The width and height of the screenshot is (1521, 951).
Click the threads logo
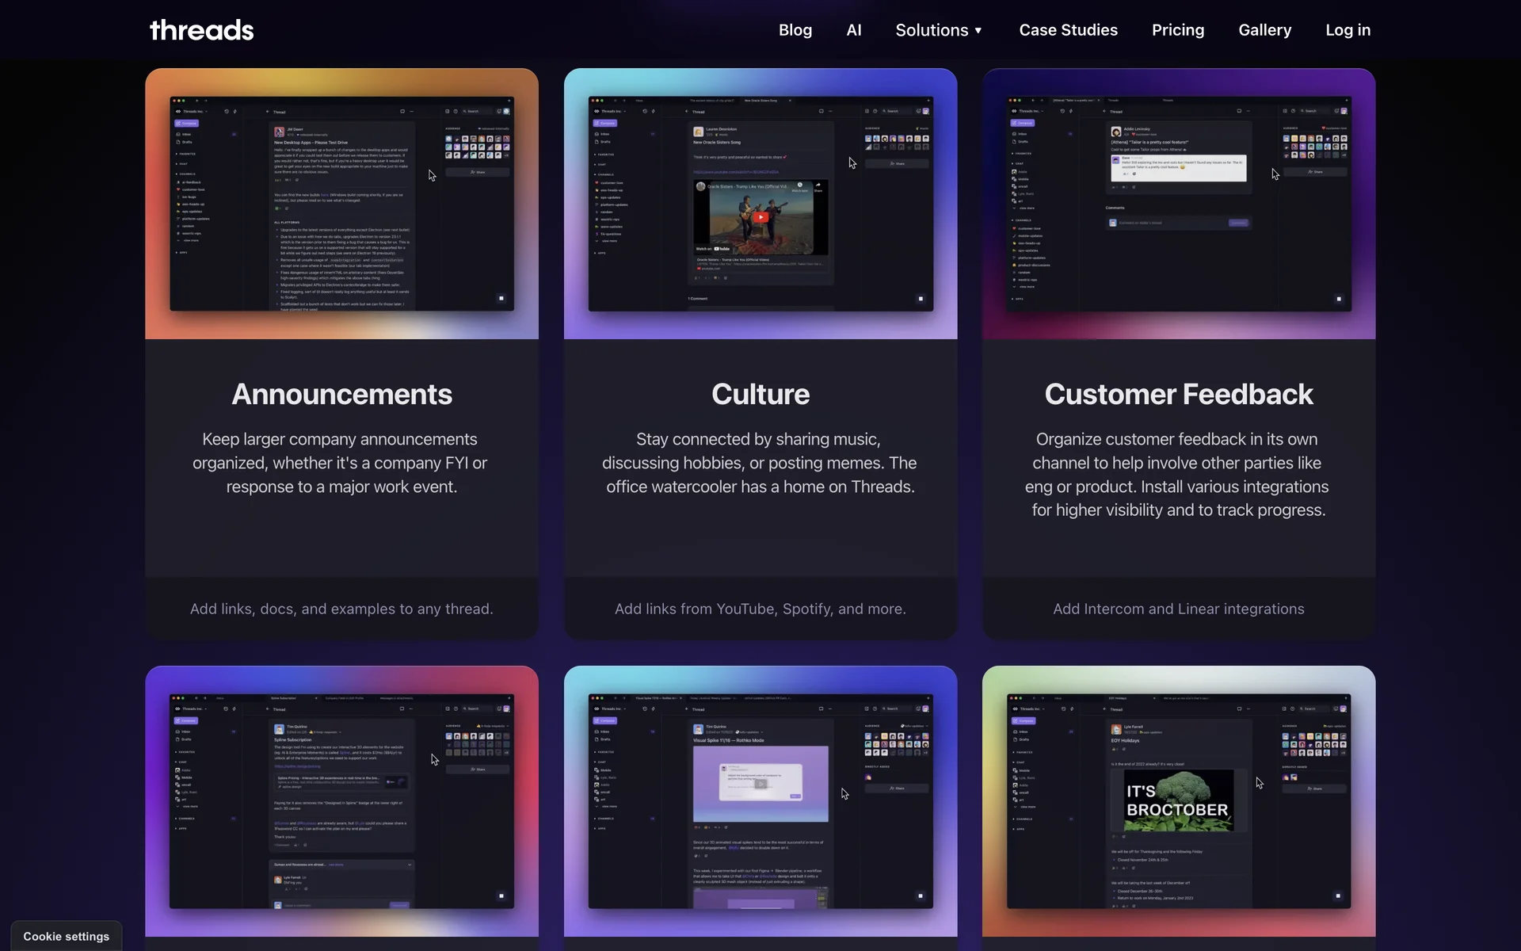(x=201, y=30)
